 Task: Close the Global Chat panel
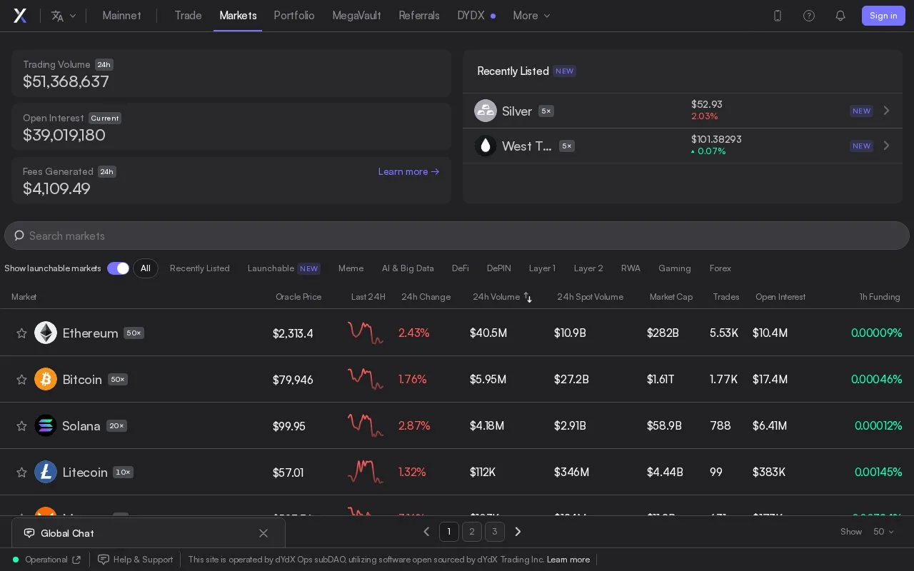(263, 533)
